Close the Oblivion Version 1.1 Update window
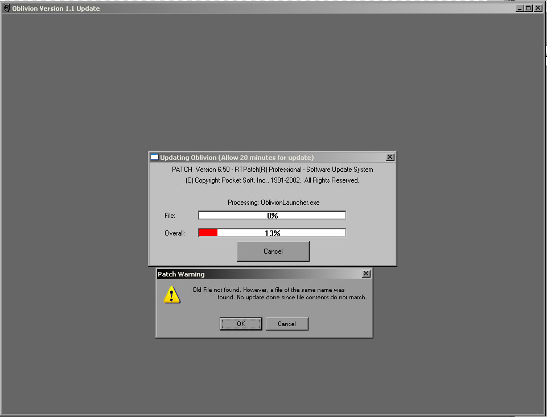 (x=538, y=8)
